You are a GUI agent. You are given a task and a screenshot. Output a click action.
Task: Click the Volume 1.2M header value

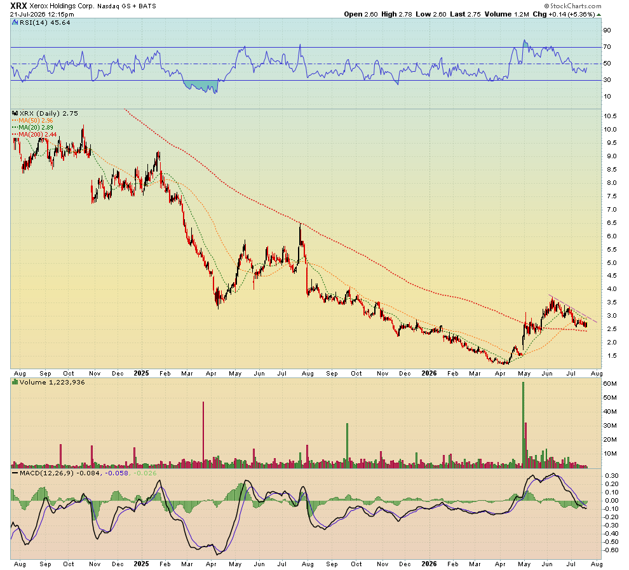(x=506, y=14)
